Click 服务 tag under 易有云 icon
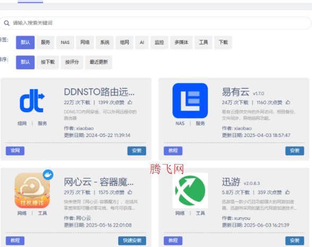This screenshot has width=312, height=247. [x=200, y=123]
